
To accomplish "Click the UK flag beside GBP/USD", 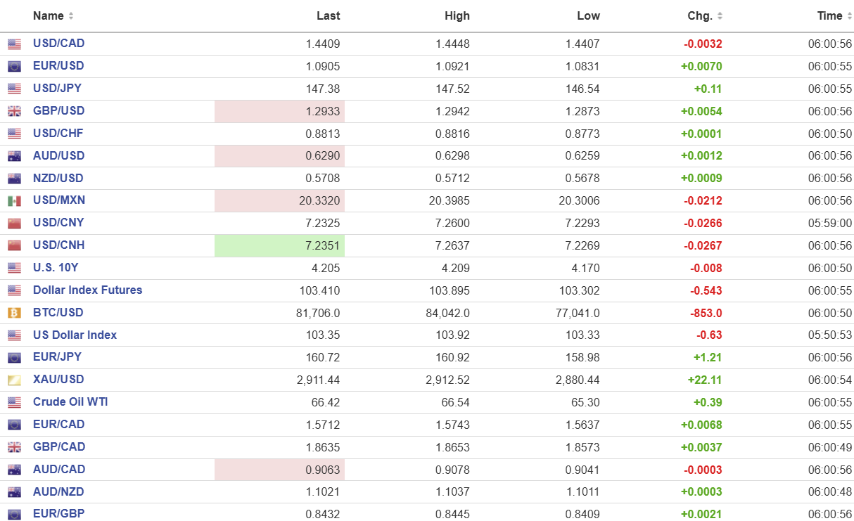I will click(x=14, y=111).
